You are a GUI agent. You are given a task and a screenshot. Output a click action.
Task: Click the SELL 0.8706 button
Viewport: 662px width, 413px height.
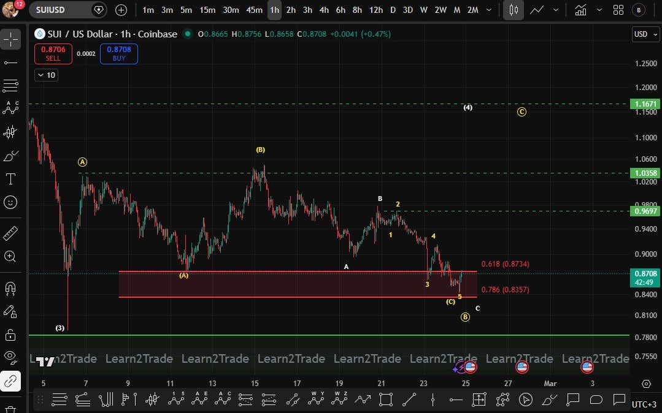pos(53,53)
